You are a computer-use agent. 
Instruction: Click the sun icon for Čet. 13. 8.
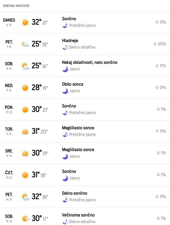[25, 175]
